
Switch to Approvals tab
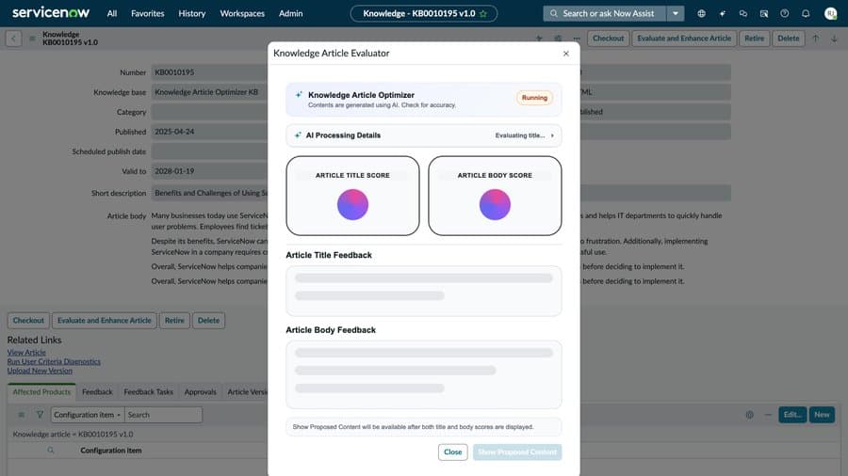(200, 392)
